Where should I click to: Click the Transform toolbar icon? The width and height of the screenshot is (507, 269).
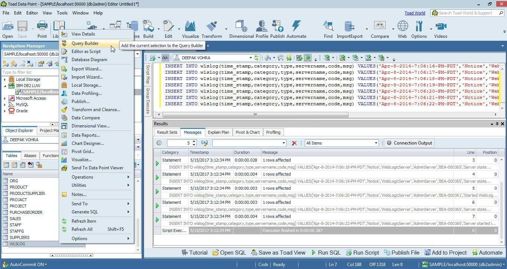[x=212, y=30]
